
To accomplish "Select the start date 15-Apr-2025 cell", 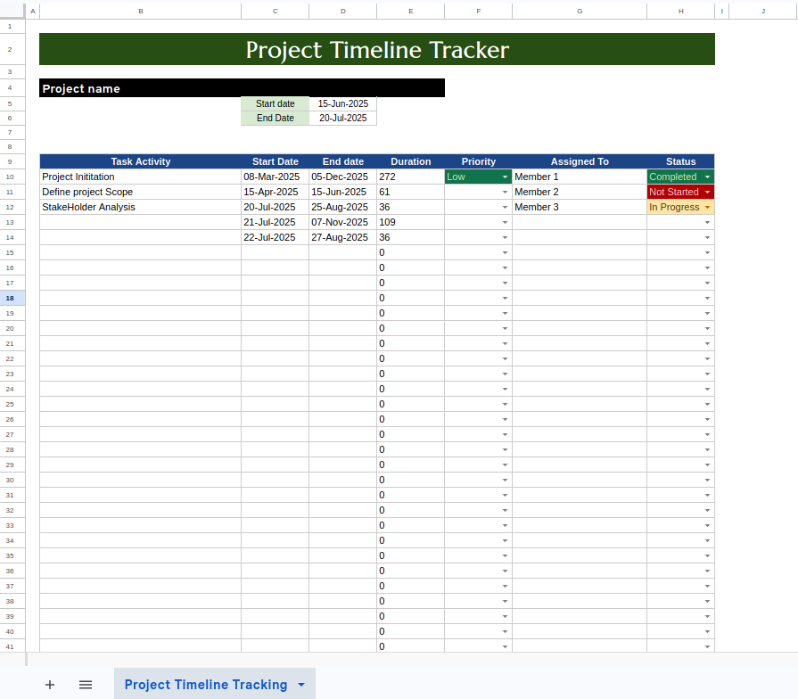I will [x=275, y=192].
